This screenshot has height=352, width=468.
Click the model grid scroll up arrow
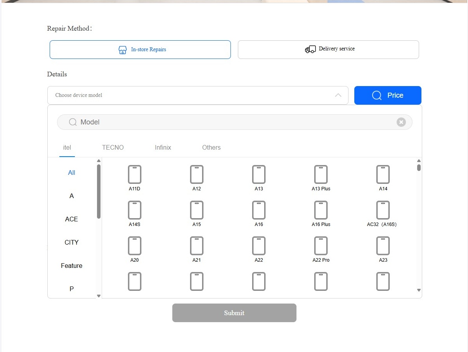point(419,161)
